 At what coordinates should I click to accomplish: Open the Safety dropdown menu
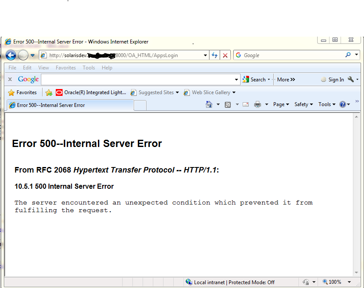[304, 104]
